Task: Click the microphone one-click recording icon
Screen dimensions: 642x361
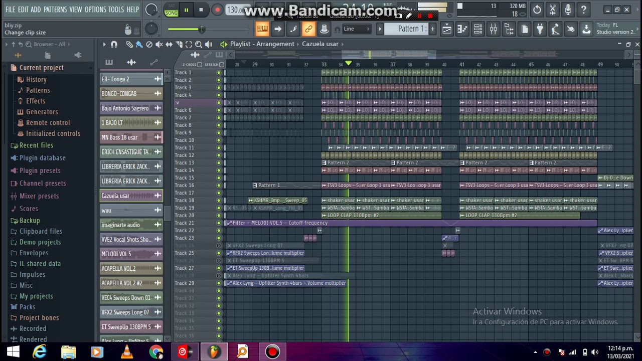Action: click(568, 10)
